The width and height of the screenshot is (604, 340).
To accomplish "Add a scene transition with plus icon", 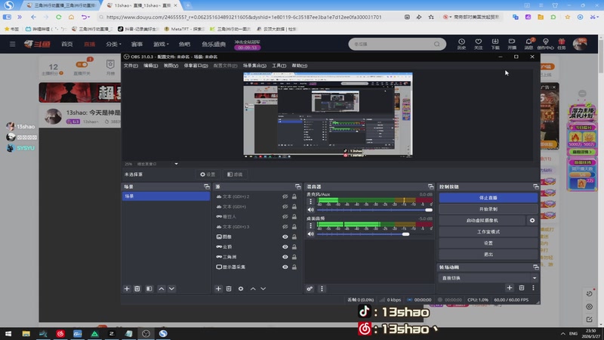I will [x=510, y=288].
